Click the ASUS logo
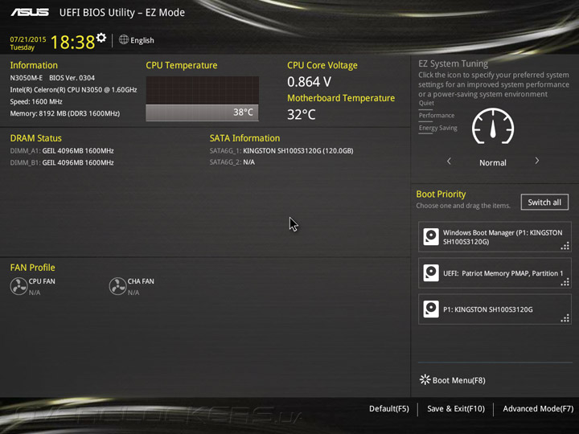Screen dimensions: 579x434 click(30, 13)
